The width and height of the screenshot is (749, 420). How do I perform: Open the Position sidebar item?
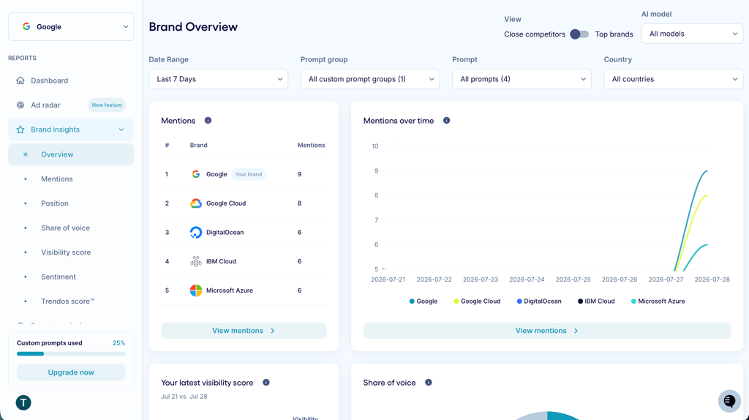pyautogui.click(x=71, y=203)
